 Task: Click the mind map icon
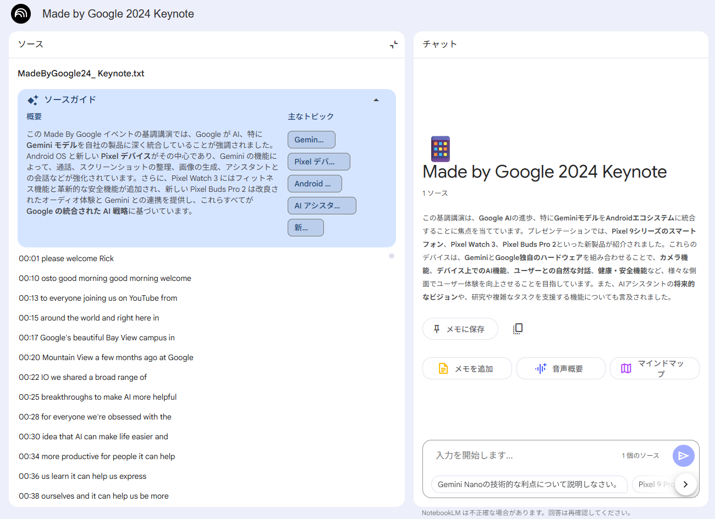(x=626, y=368)
